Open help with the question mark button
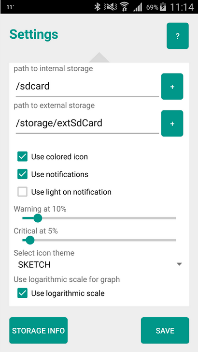Screen dimensions: 198x352 pos(178,36)
